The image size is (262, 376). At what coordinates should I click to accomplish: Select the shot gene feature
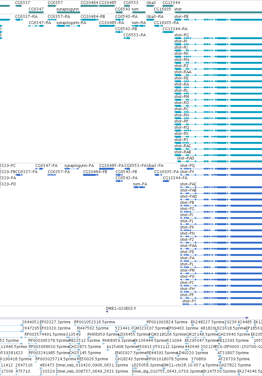click(x=218, y=12)
